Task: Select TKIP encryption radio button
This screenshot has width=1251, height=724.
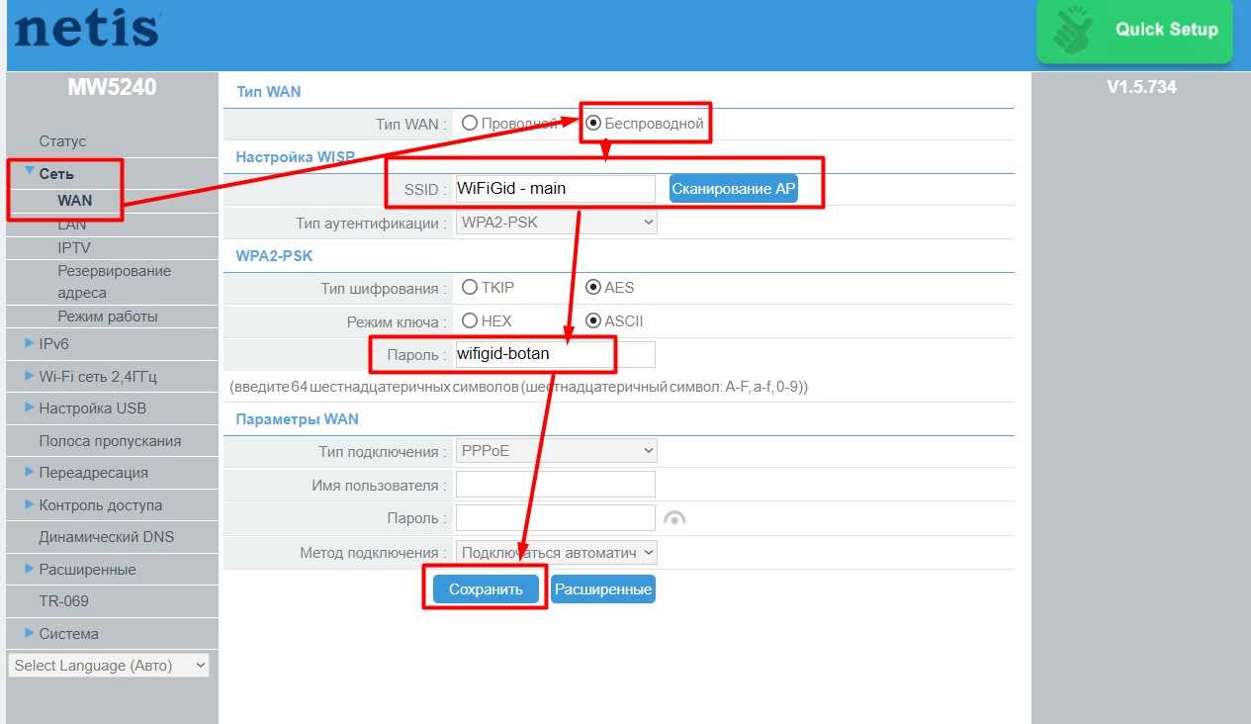Action: tap(470, 288)
